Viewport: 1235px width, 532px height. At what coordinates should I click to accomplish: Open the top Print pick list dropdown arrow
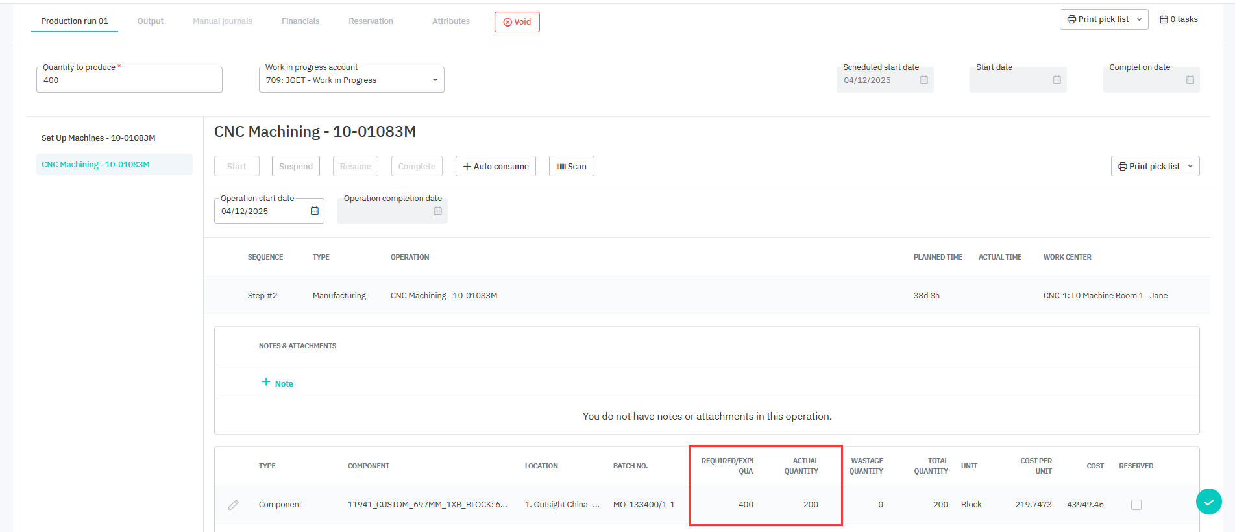tap(1139, 19)
